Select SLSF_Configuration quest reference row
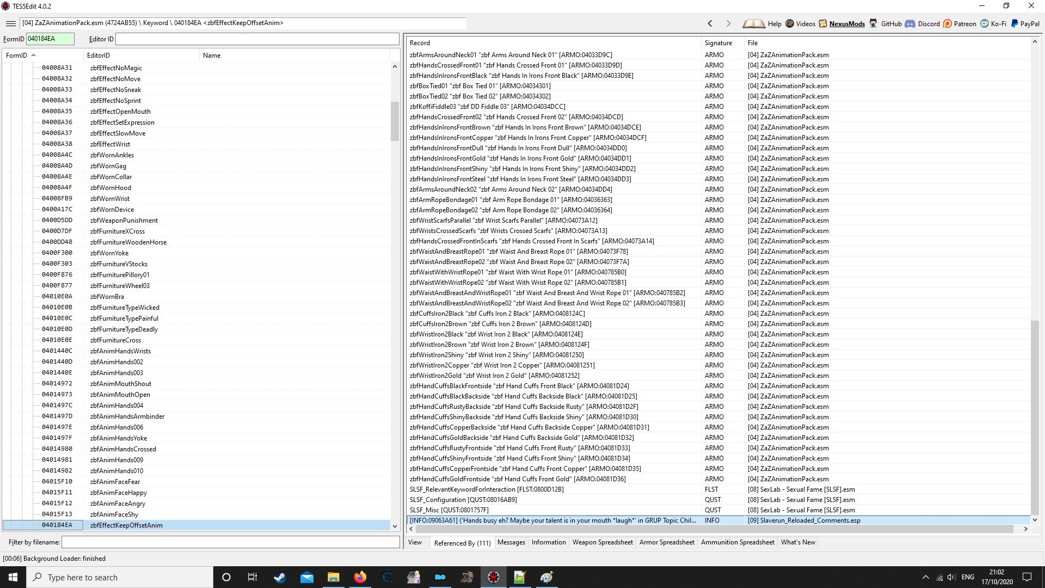 pyautogui.click(x=718, y=499)
